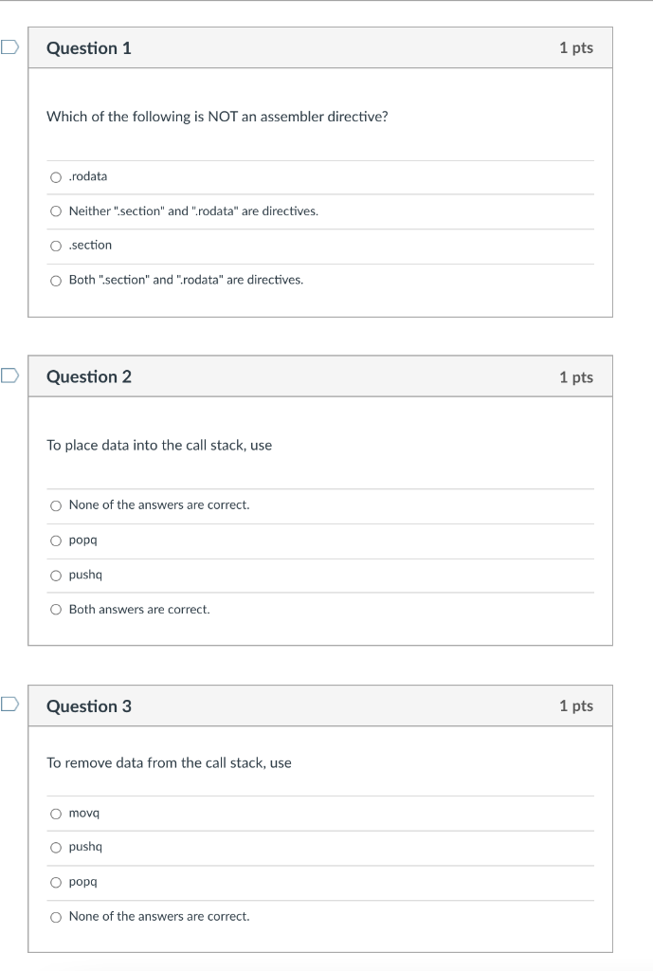Click the Question 1 header bar
The width and height of the screenshot is (653, 971).
(x=320, y=47)
